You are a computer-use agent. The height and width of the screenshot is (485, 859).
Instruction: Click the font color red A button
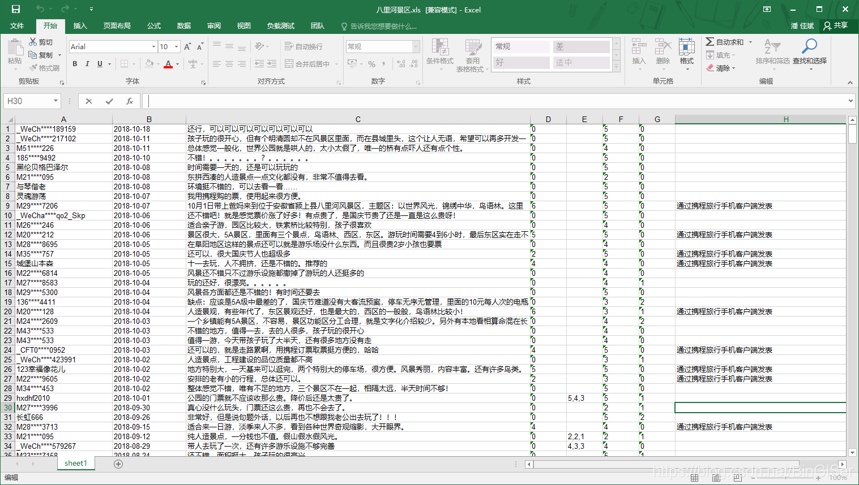[x=168, y=64]
